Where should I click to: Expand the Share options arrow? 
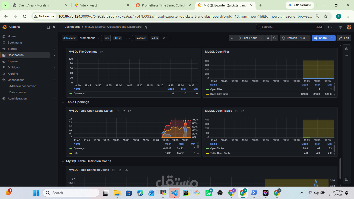[332, 38]
